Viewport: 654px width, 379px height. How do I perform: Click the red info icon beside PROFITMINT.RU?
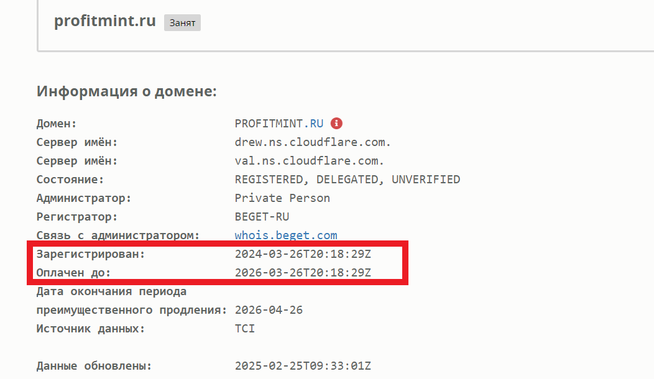click(336, 124)
